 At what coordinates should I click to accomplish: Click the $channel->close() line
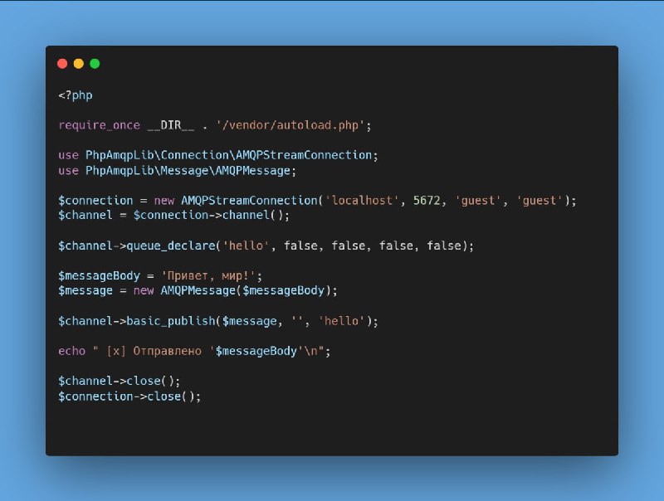tap(120, 381)
